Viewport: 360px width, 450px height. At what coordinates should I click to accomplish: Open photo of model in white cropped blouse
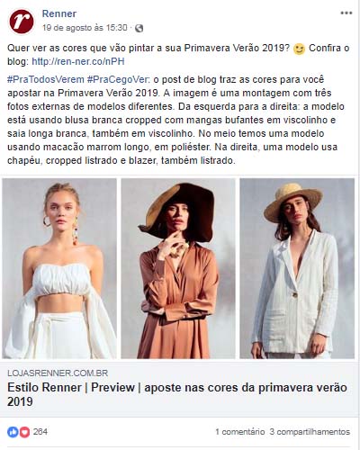click(59, 268)
